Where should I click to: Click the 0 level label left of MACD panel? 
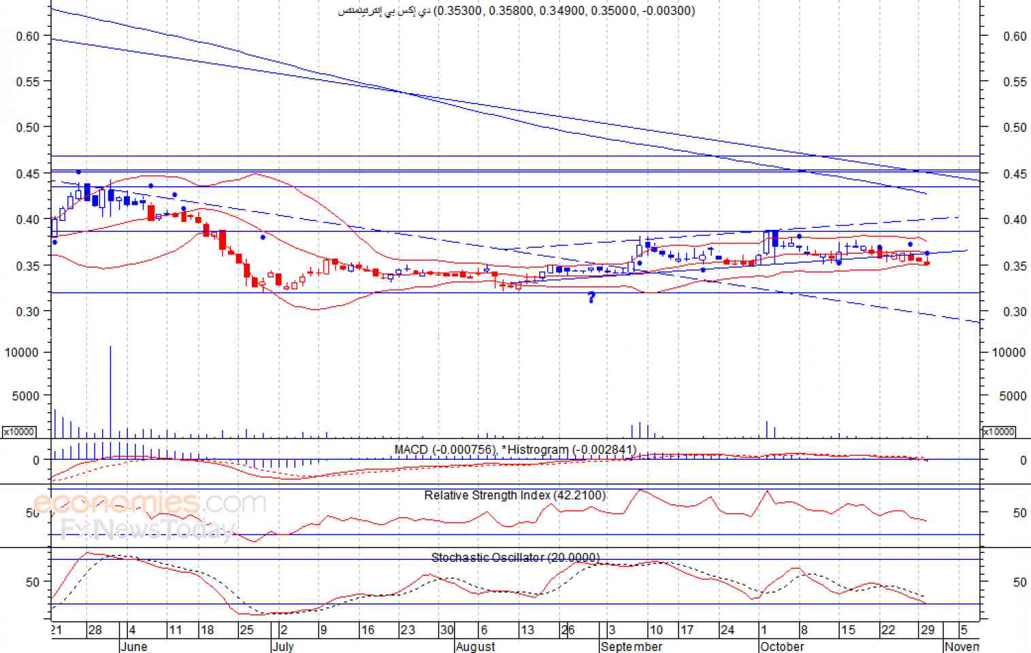click(x=36, y=461)
